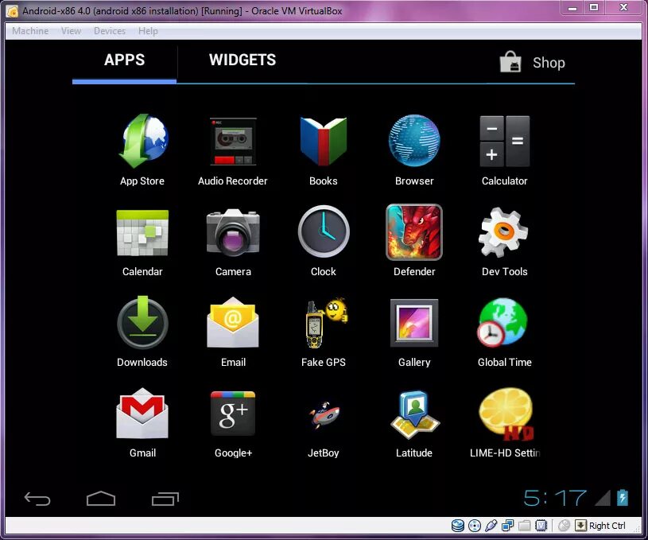This screenshot has width=648, height=540.
Task: Click the 5:17 clock in status bar
Action: (555, 498)
